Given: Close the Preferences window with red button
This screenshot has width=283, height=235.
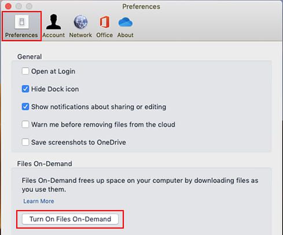Looking at the screenshot, I should (8, 6).
